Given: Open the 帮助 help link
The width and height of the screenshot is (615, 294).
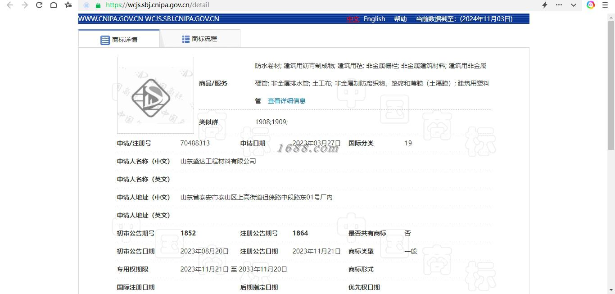Looking at the screenshot, I should click(400, 19).
